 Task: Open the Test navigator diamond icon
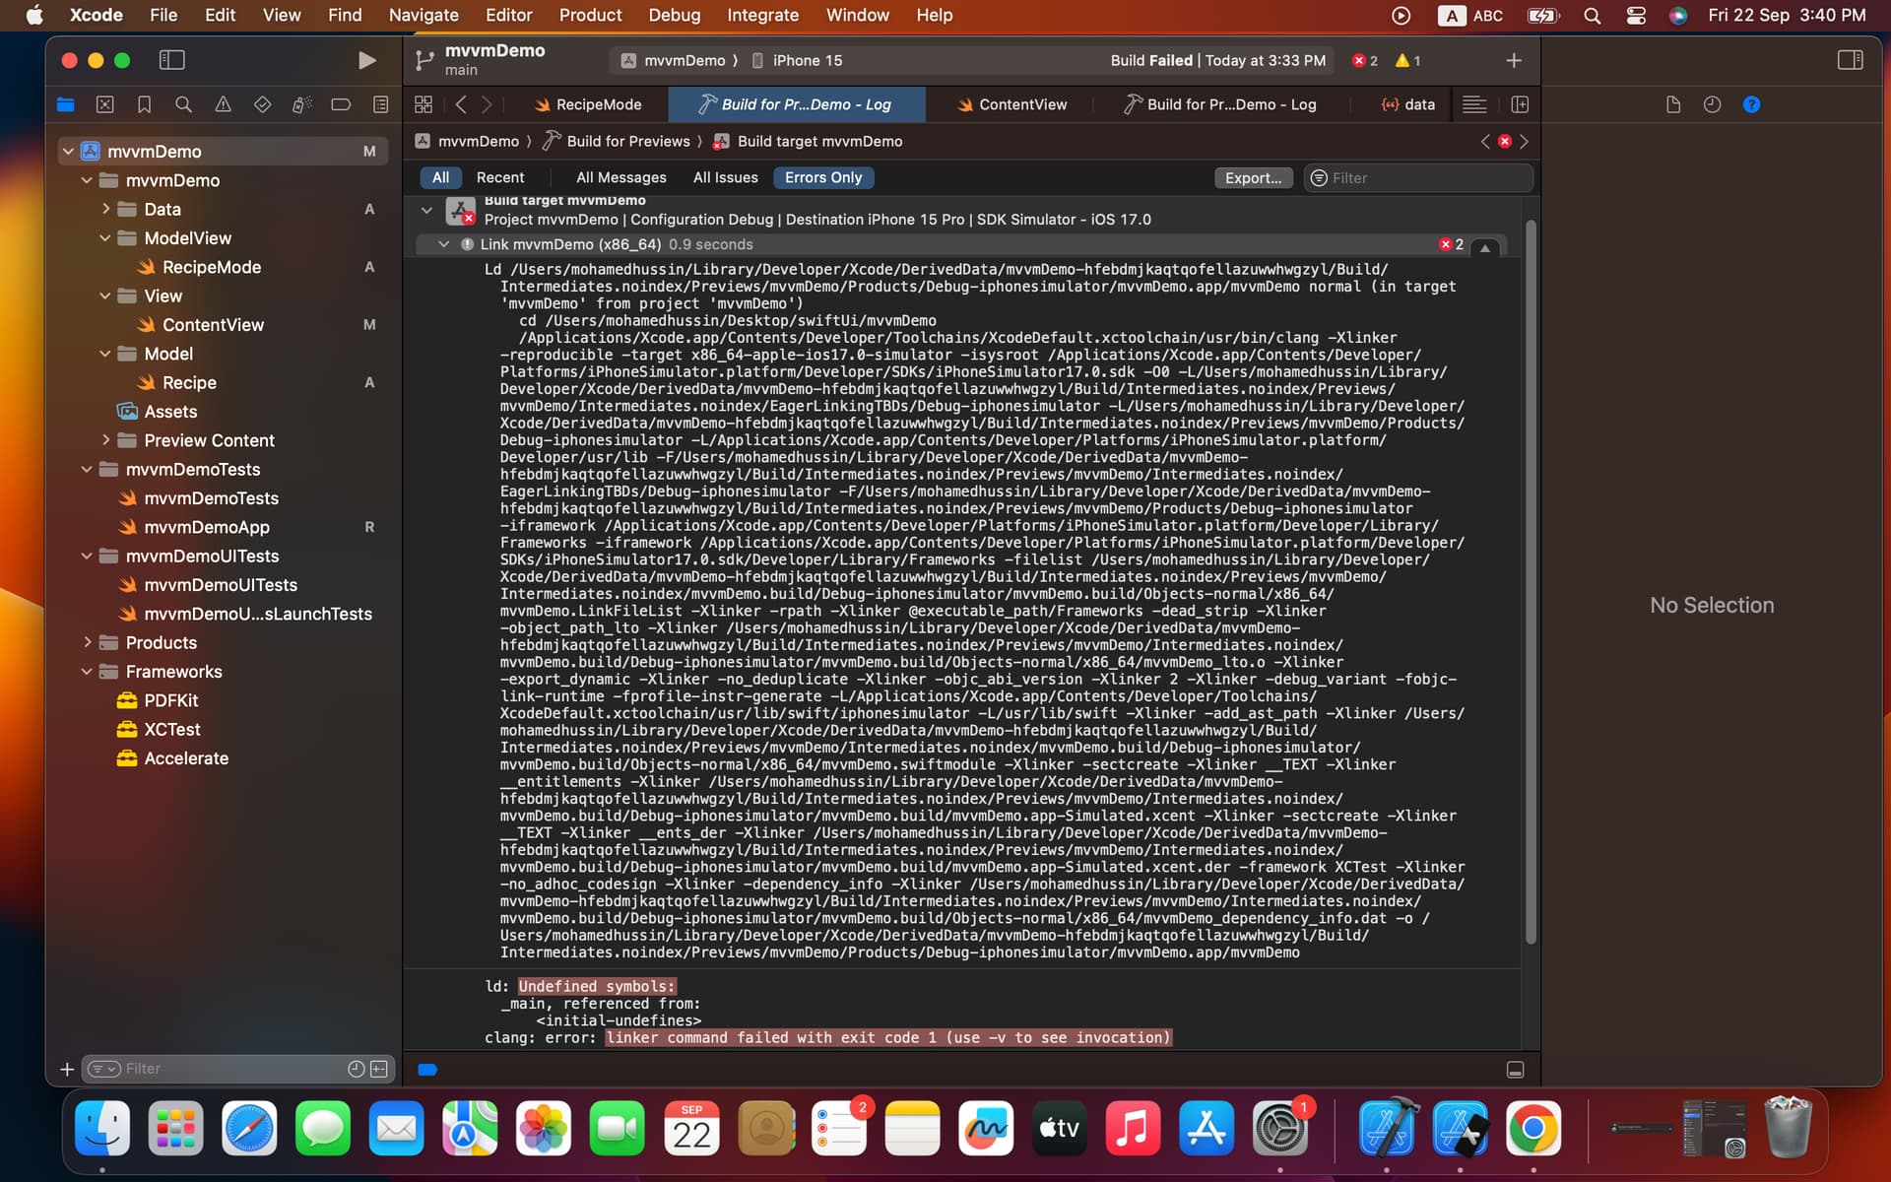(x=262, y=104)
